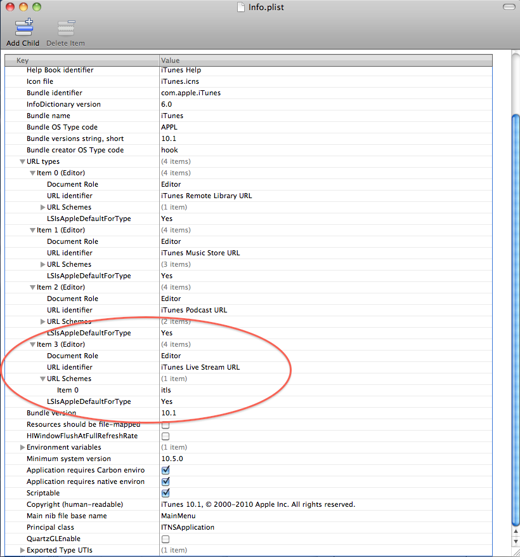Click the Value column header

point(326,60)
